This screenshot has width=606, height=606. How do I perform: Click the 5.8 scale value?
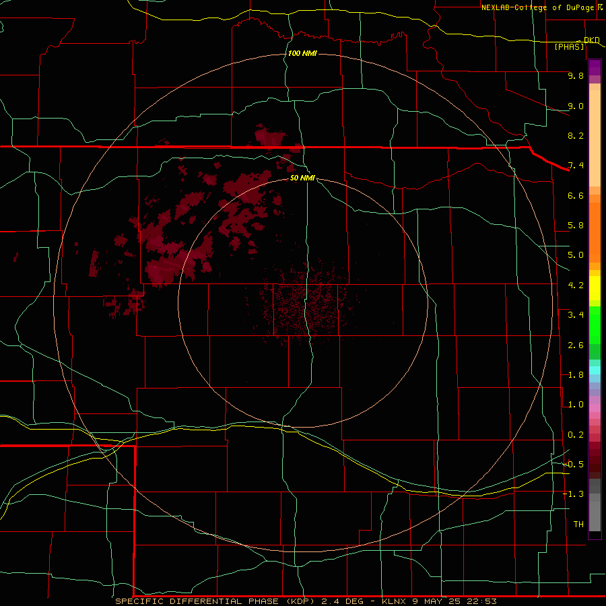(x=576, y=226)
